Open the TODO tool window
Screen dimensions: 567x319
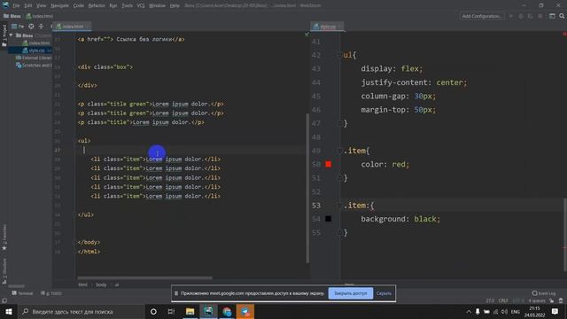coord(51,293)
